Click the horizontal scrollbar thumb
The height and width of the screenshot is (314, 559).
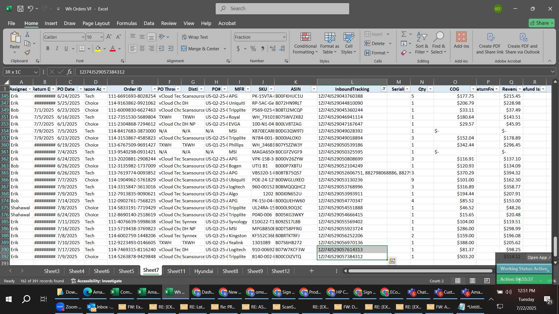coord(420,271)
